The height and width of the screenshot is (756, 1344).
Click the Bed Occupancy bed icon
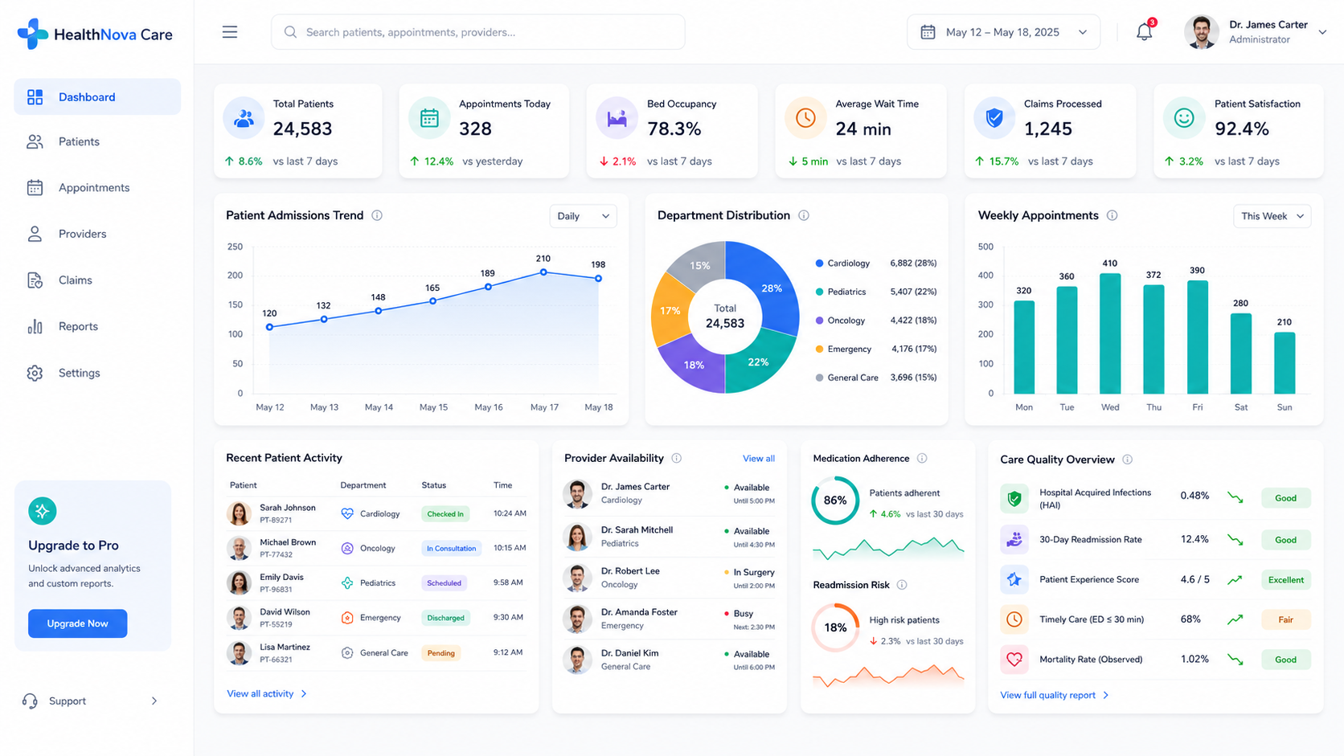pyautogui.click(x=617, y=118)
